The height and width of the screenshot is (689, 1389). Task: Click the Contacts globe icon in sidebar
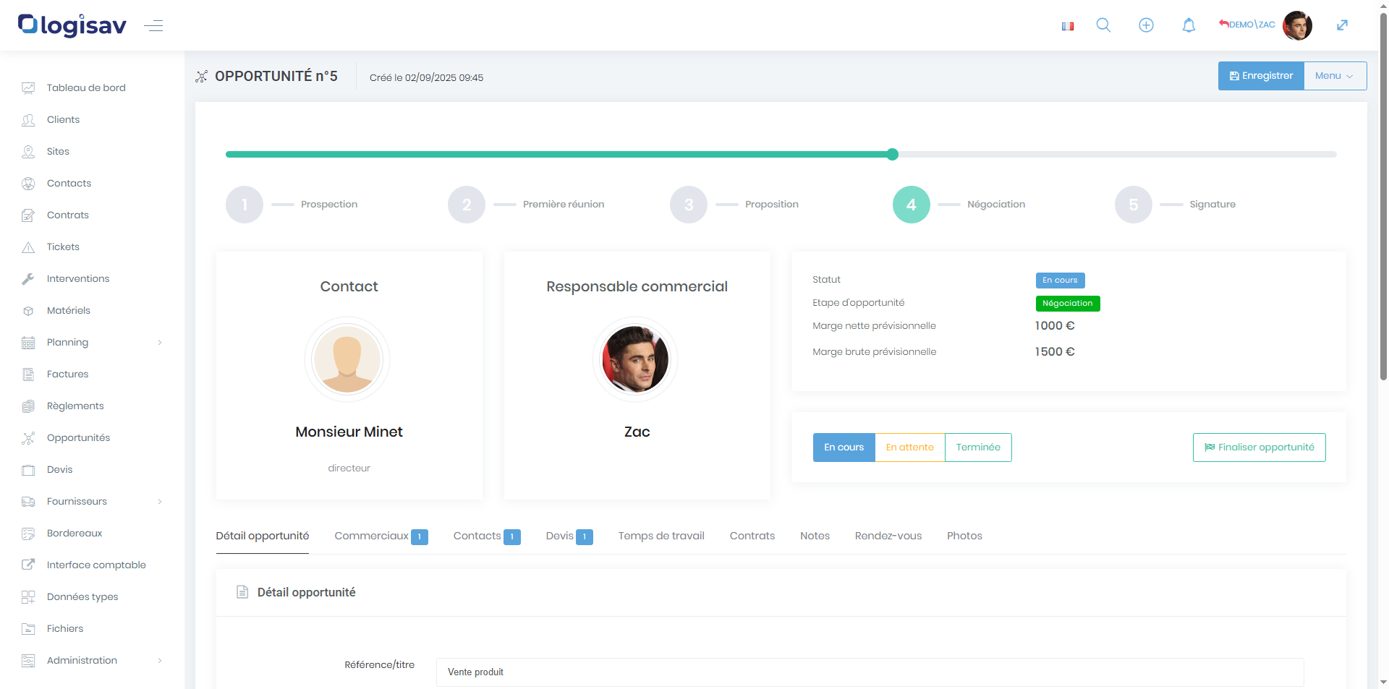click(x=28, y=184)
